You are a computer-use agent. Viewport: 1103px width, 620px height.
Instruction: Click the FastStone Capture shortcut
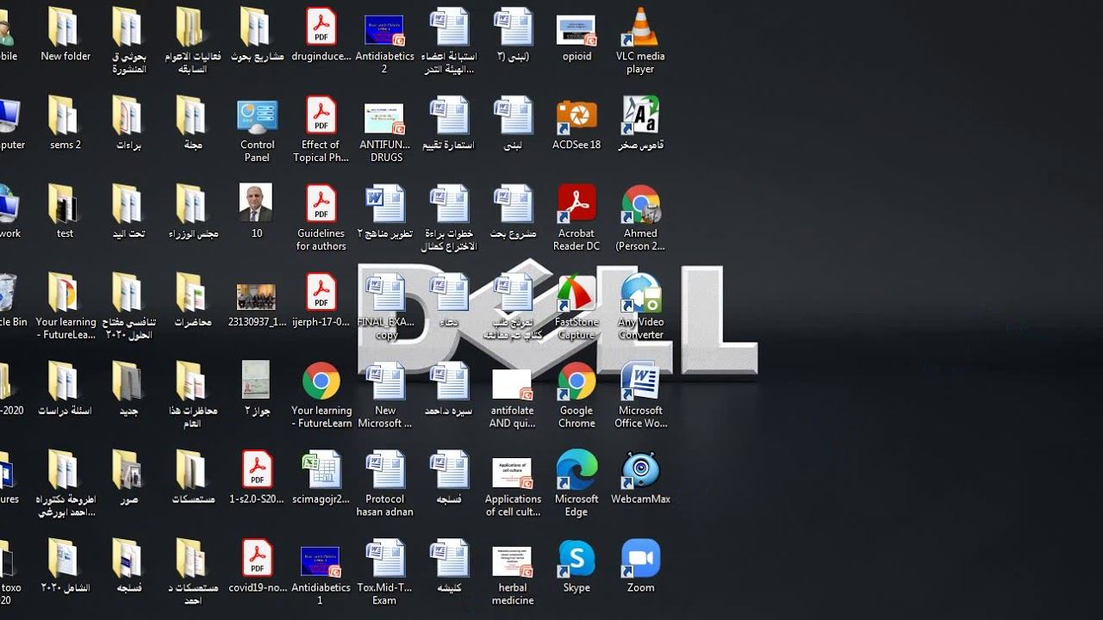(576, 307)
